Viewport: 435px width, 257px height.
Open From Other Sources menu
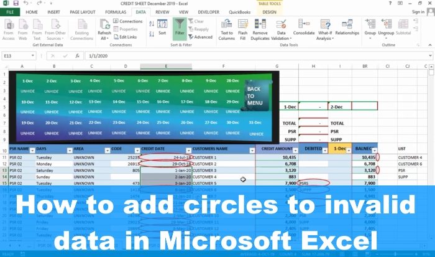[55, 30]
